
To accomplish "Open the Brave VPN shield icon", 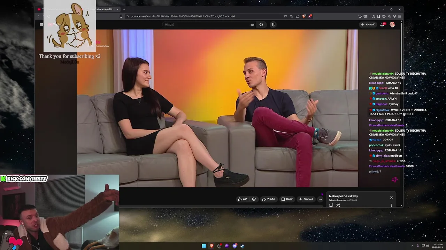I will pos(394,16).
